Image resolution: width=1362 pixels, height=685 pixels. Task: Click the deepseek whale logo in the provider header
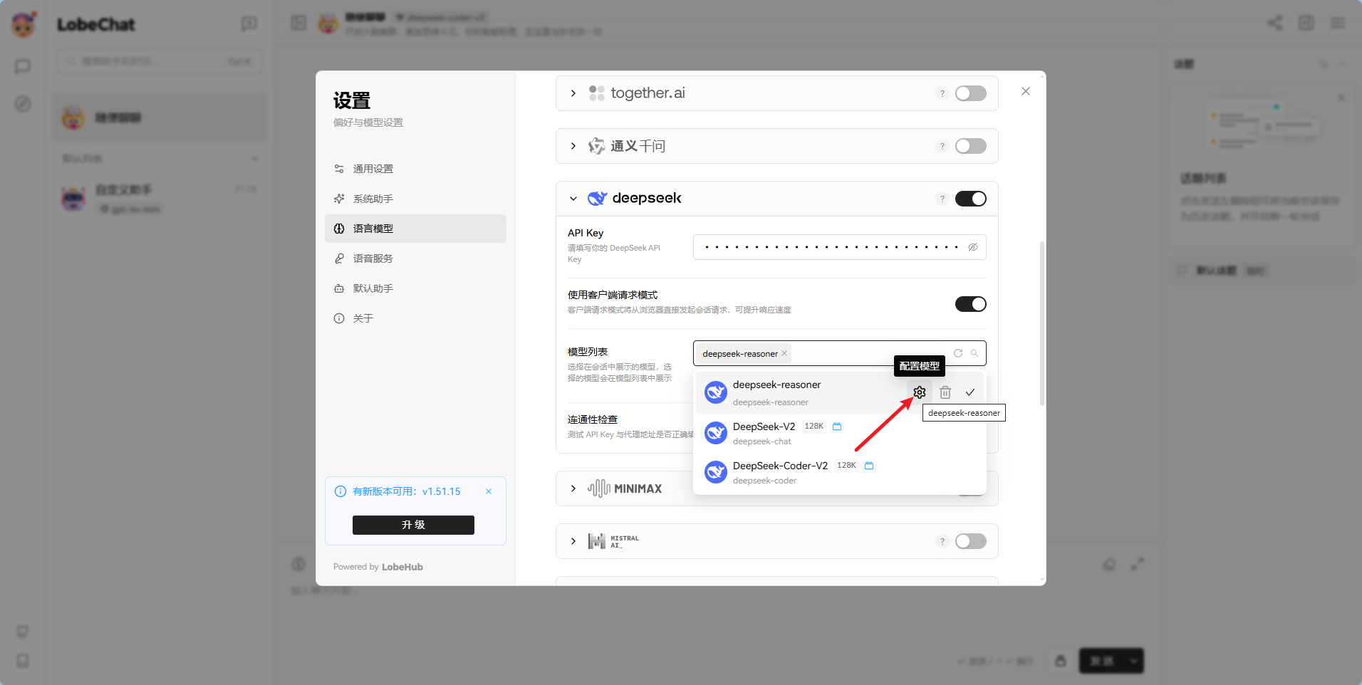(597, 199)
